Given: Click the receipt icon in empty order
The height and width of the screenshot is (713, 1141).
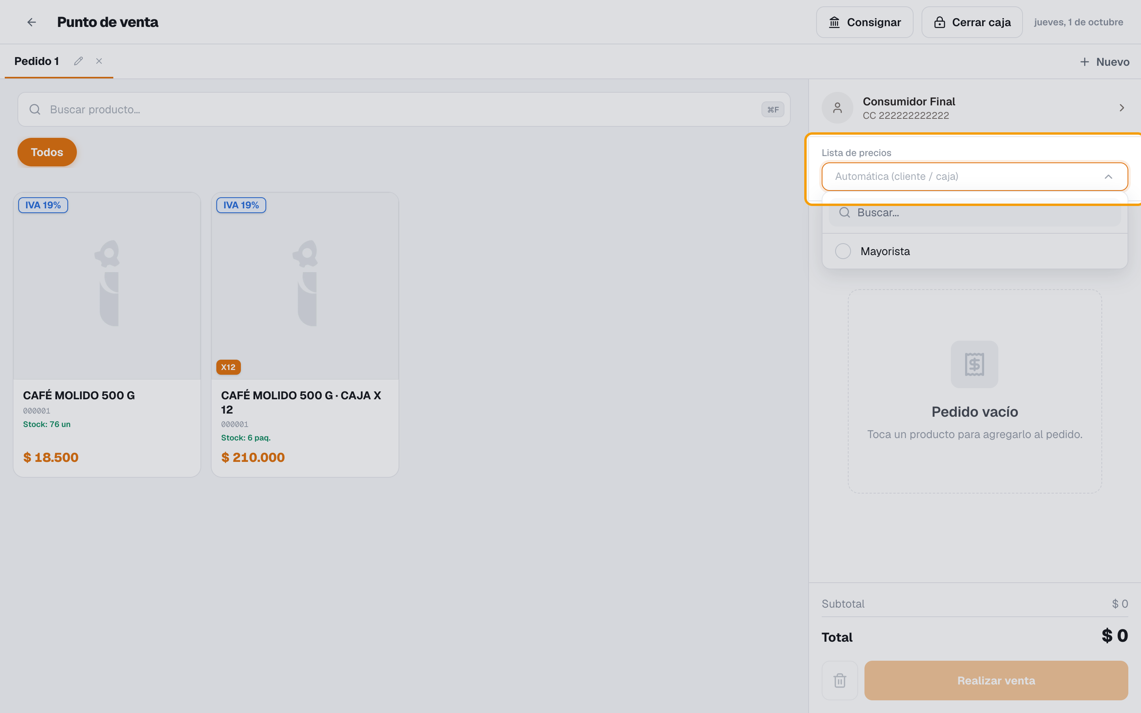Looking at the screenshot, I should tap(975, 364).
